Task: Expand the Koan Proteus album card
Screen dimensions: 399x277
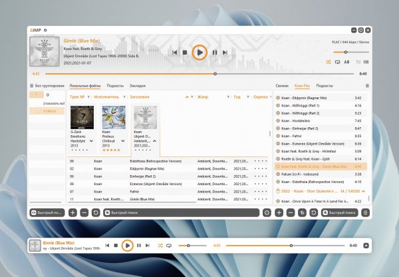Action: (123, 141)
